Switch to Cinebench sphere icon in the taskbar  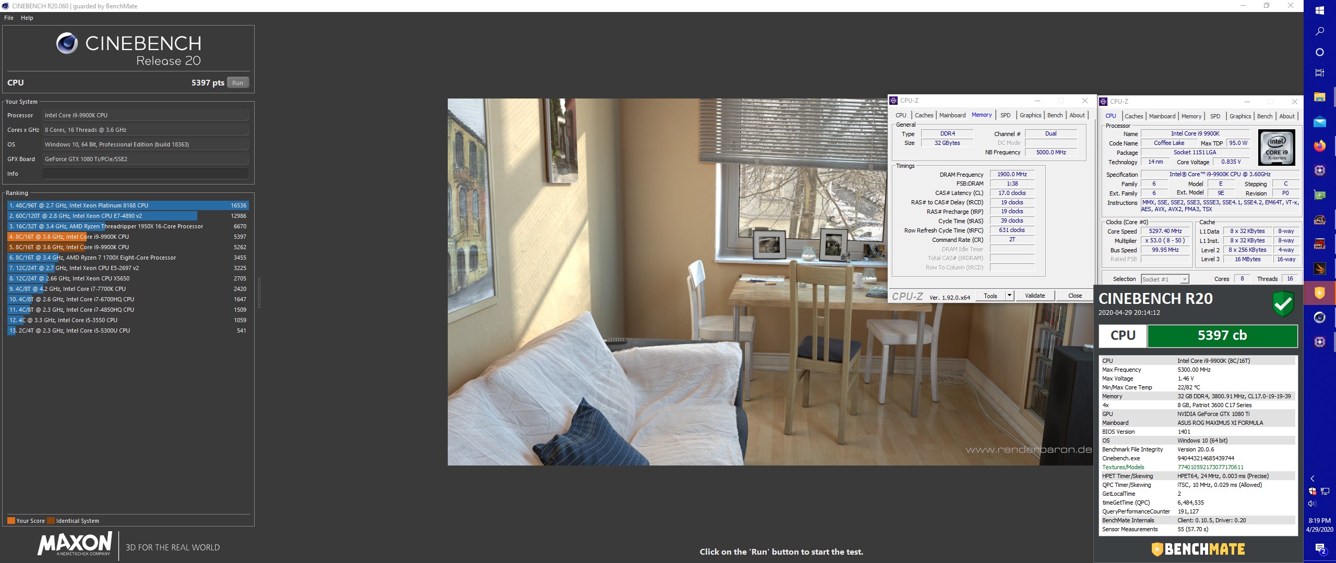click(1319, 317)
